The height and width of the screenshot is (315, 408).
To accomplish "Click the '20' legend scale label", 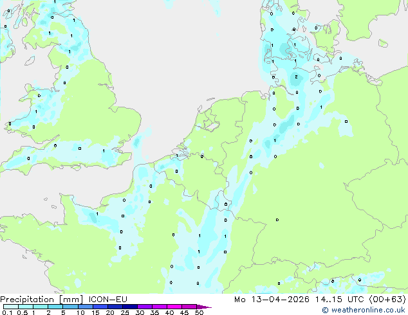I will pos(110,312).
